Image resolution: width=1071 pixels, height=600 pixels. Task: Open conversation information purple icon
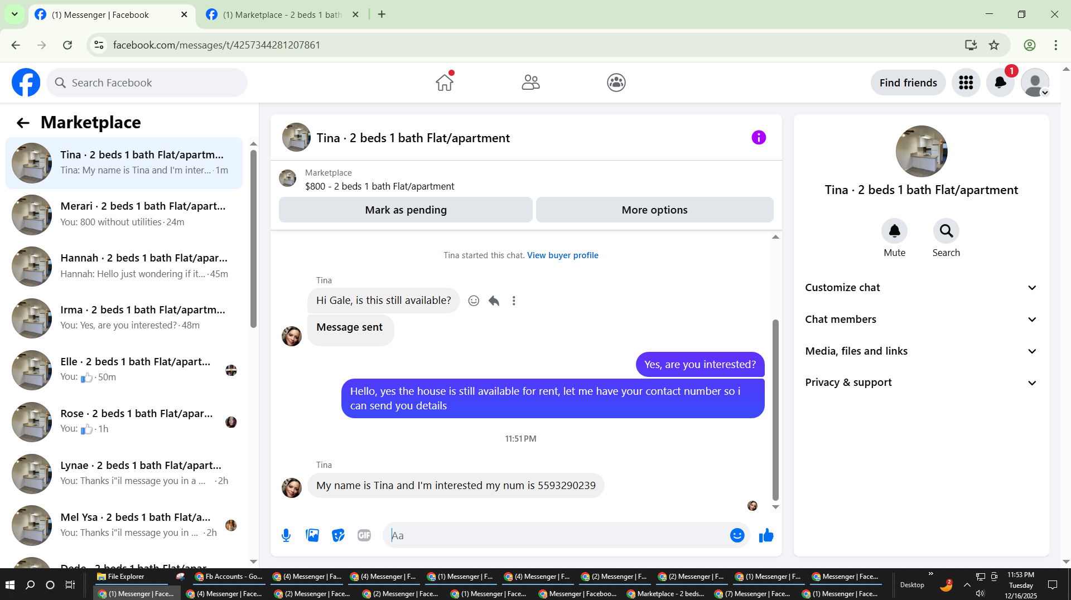(x=759, y=138)
